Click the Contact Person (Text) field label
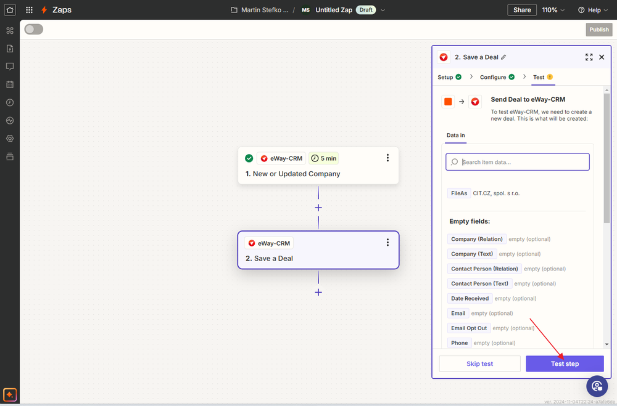This screenshot has width=617, height=406. coord(479,283)
